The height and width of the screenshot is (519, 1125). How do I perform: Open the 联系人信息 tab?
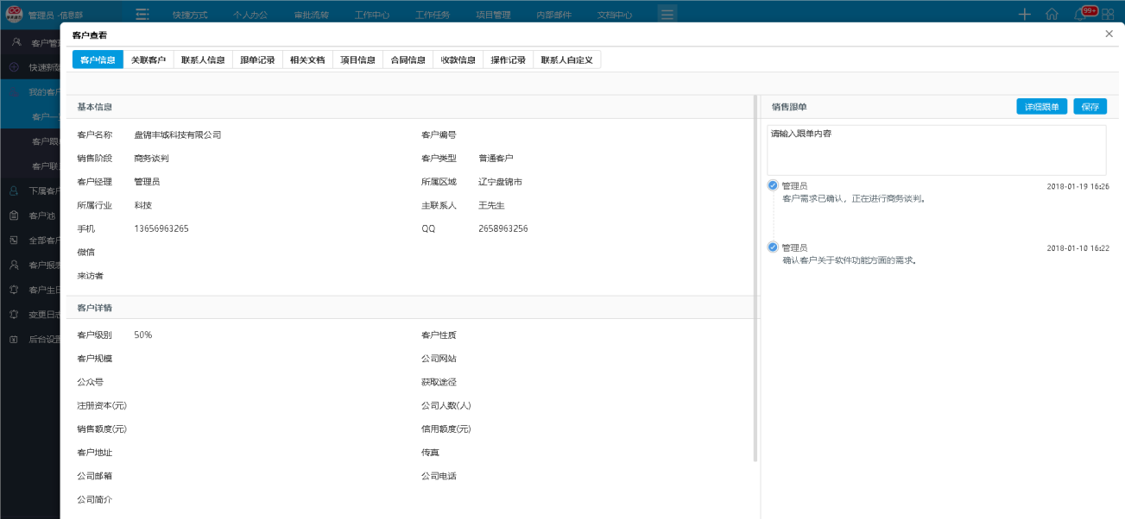point(203,60)
